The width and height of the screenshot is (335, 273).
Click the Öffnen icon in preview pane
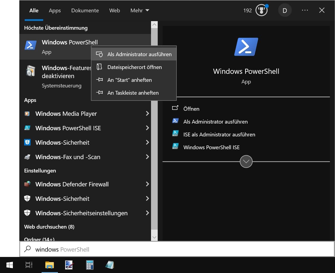tap(175, 108)
